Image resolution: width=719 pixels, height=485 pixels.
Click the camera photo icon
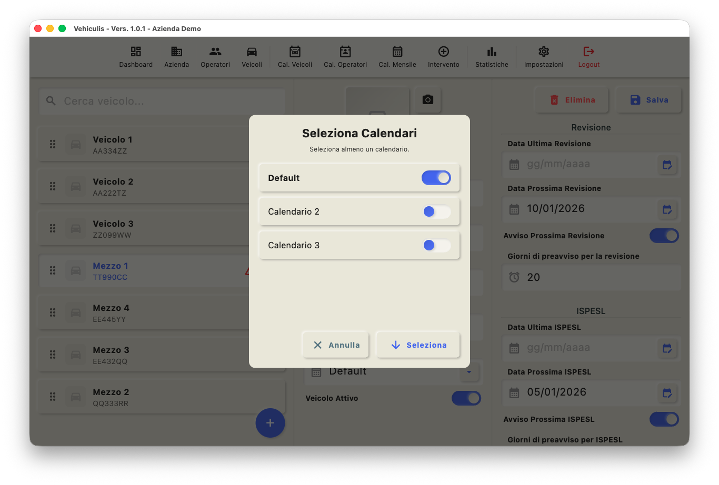point(428,99)
